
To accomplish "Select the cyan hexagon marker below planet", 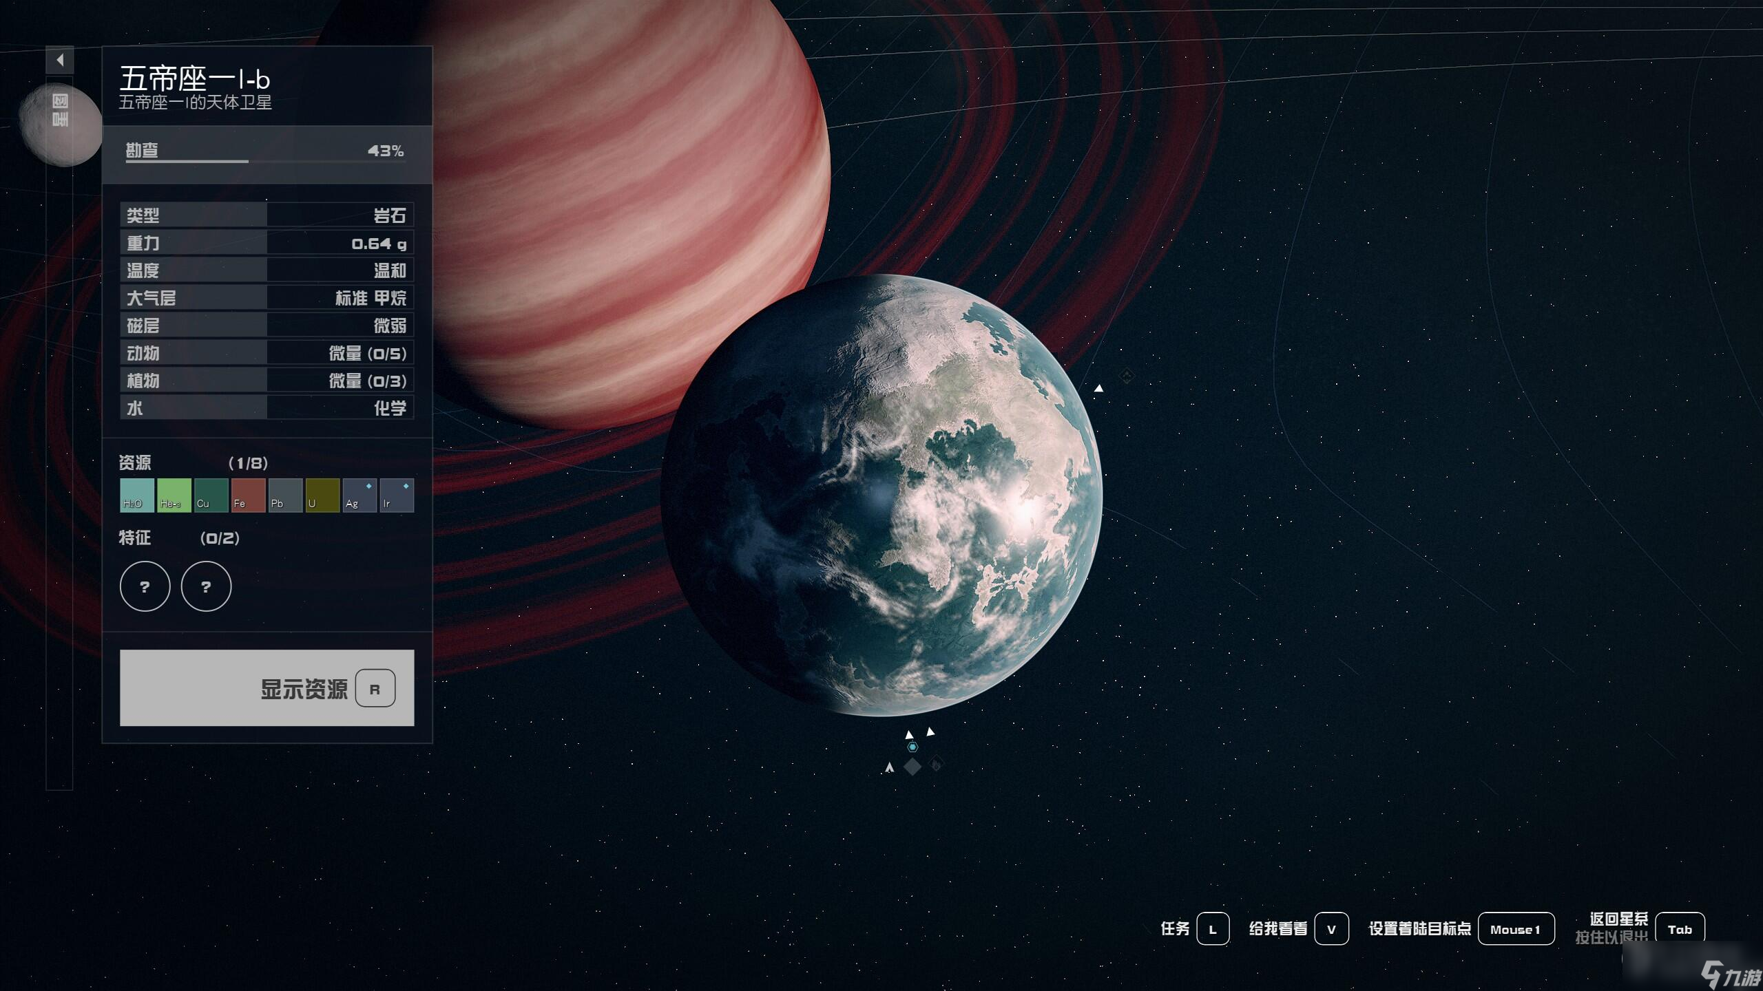I will tap(912, 747).
